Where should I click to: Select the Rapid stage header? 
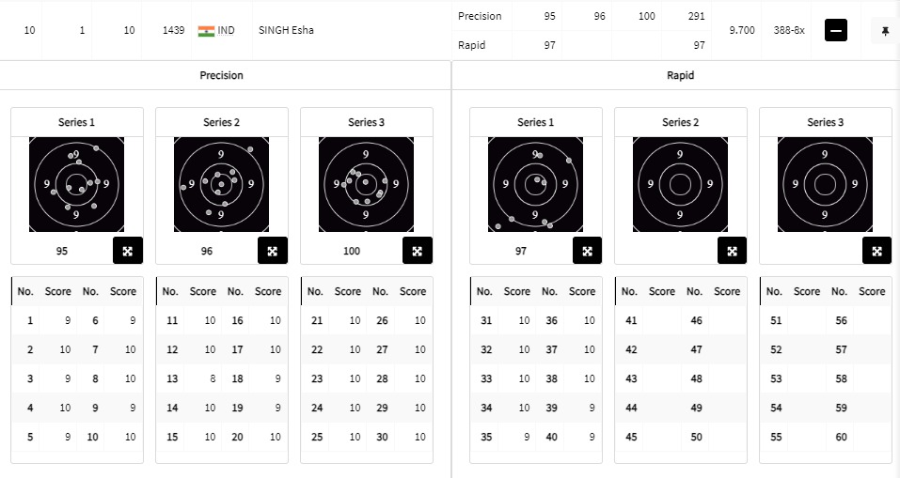(680, 75)
